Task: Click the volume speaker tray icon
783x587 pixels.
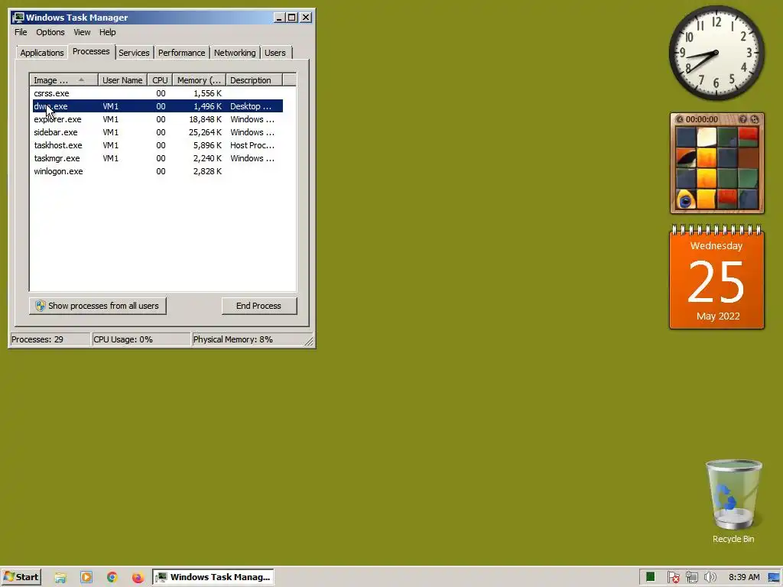Action: 710,578
